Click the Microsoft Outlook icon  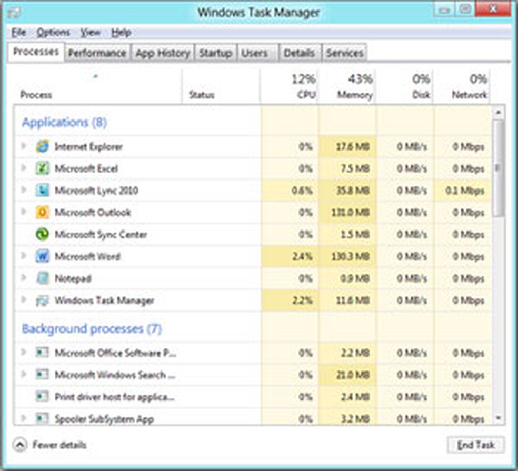tap(42, 213)
